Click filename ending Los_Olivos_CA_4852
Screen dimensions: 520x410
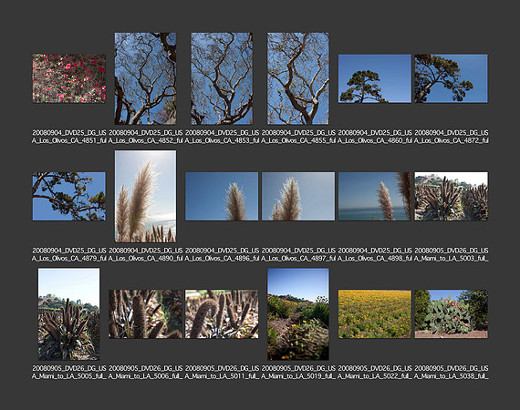145,137
